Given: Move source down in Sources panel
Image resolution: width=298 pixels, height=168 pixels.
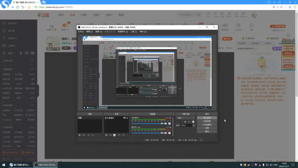Looking at the screenshot, I should pyautogui.click(x=124, y=135).
